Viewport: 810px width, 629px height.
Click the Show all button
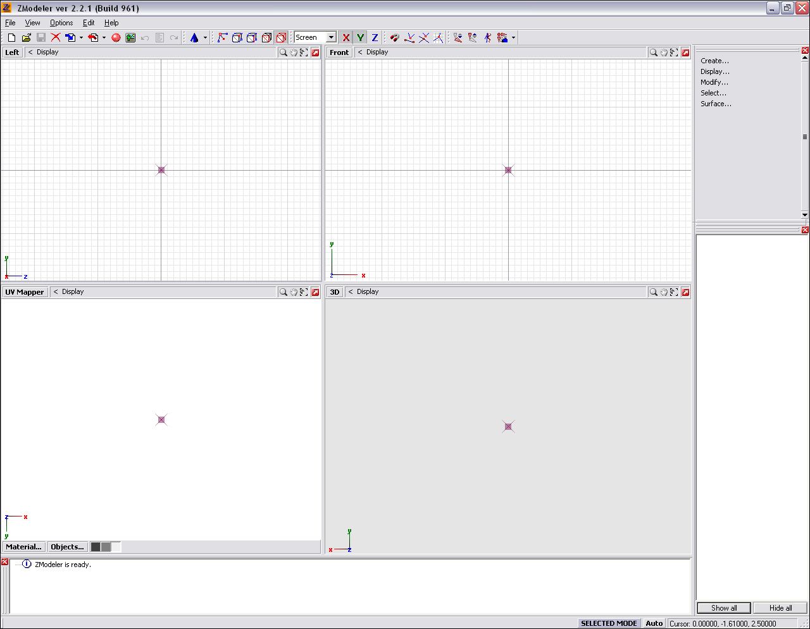tap(724, 608)
